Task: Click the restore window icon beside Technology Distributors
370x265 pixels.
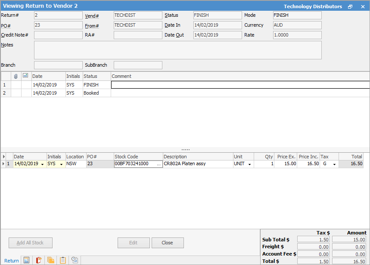Action: (350, 6)
